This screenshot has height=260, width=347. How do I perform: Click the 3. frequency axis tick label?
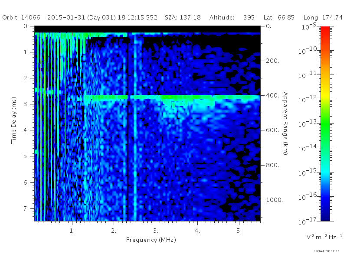156,231
